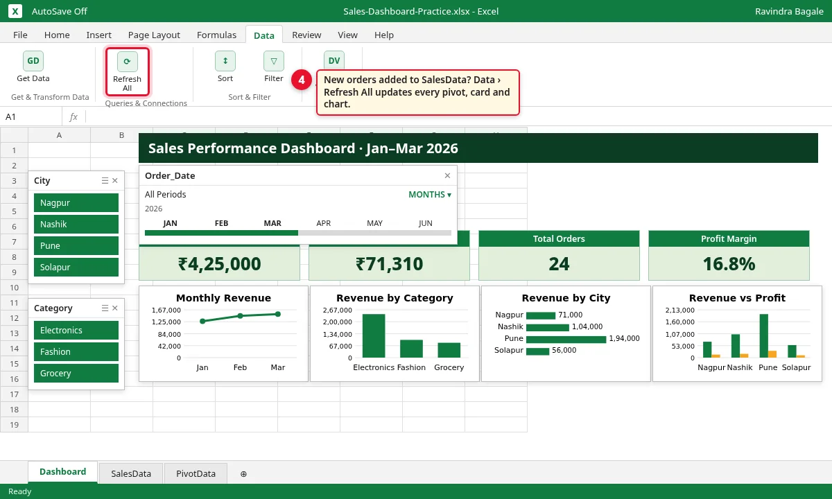Switch to the Page Layout tab
The image size is (832, 499).
[154, 35]
